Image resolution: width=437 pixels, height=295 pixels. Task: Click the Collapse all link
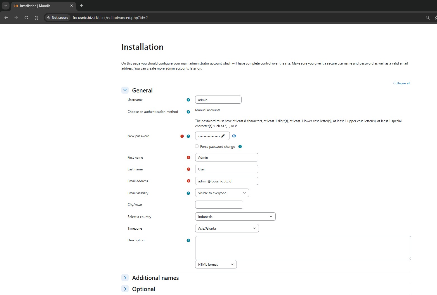tap(401, 83)
